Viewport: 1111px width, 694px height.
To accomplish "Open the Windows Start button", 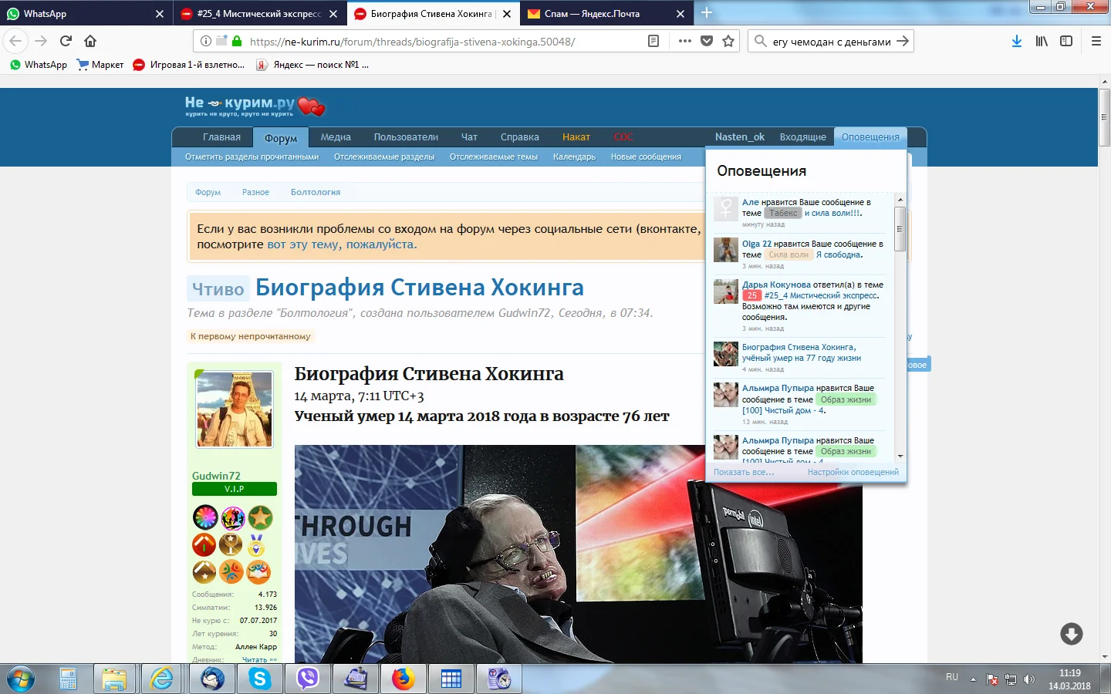I will coord(19,679).
